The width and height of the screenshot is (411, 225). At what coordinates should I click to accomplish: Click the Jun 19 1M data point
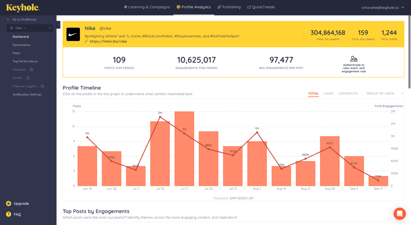[x=87, y=137]
